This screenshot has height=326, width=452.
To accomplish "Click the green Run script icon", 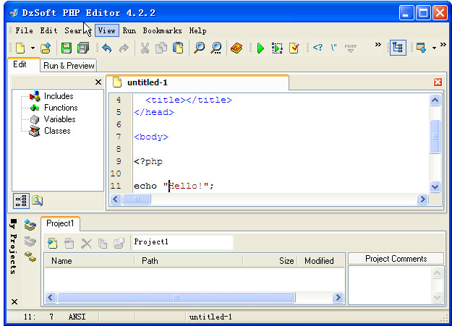I will click(x=260, y=48).
